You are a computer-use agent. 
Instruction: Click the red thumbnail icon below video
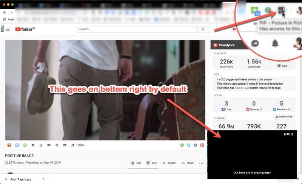tap(9, 145)
